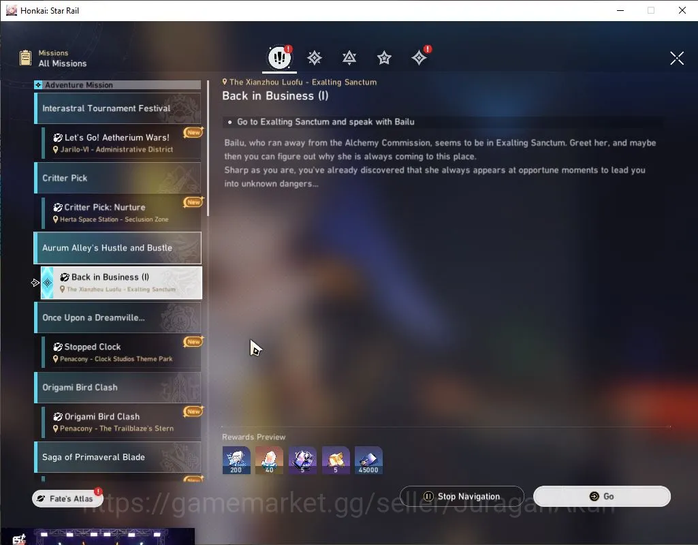Close the Honkai: Star Rail window
The height and width of the screenshot is (545, 698).
[x=682, y=10]
